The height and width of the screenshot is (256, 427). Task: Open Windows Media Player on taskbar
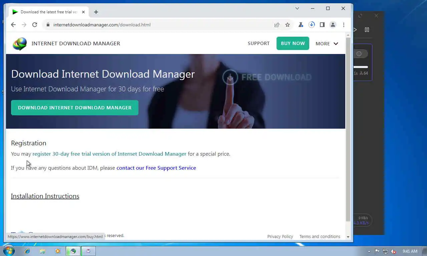pyautogui.click(x=58, y=251)
